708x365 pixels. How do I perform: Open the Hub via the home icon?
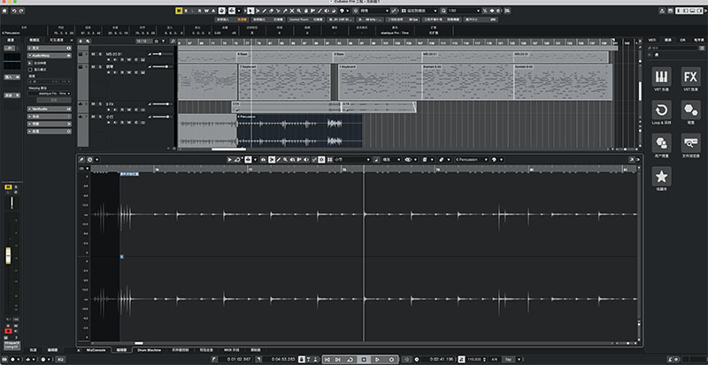[4, 11]
